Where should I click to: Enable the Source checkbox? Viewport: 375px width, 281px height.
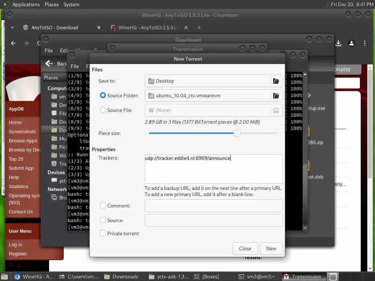103,220
